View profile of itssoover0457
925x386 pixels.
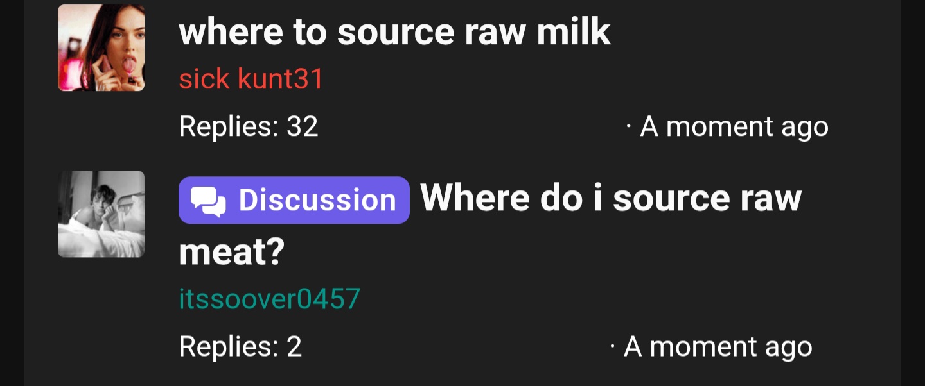[269, 299]
